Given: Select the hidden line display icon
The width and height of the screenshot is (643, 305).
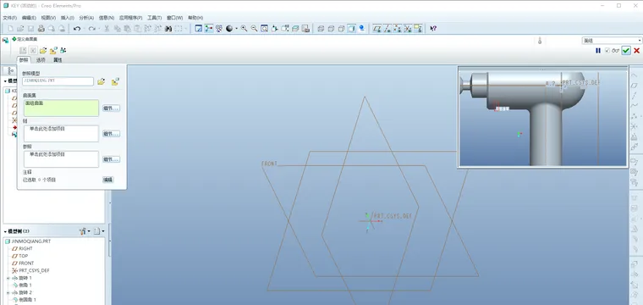Looking at the screenshot, I should (331, 28).
